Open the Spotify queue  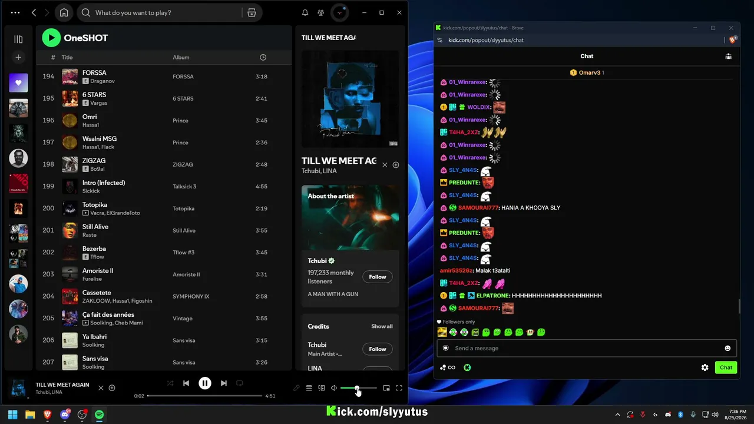click(309, 388)
